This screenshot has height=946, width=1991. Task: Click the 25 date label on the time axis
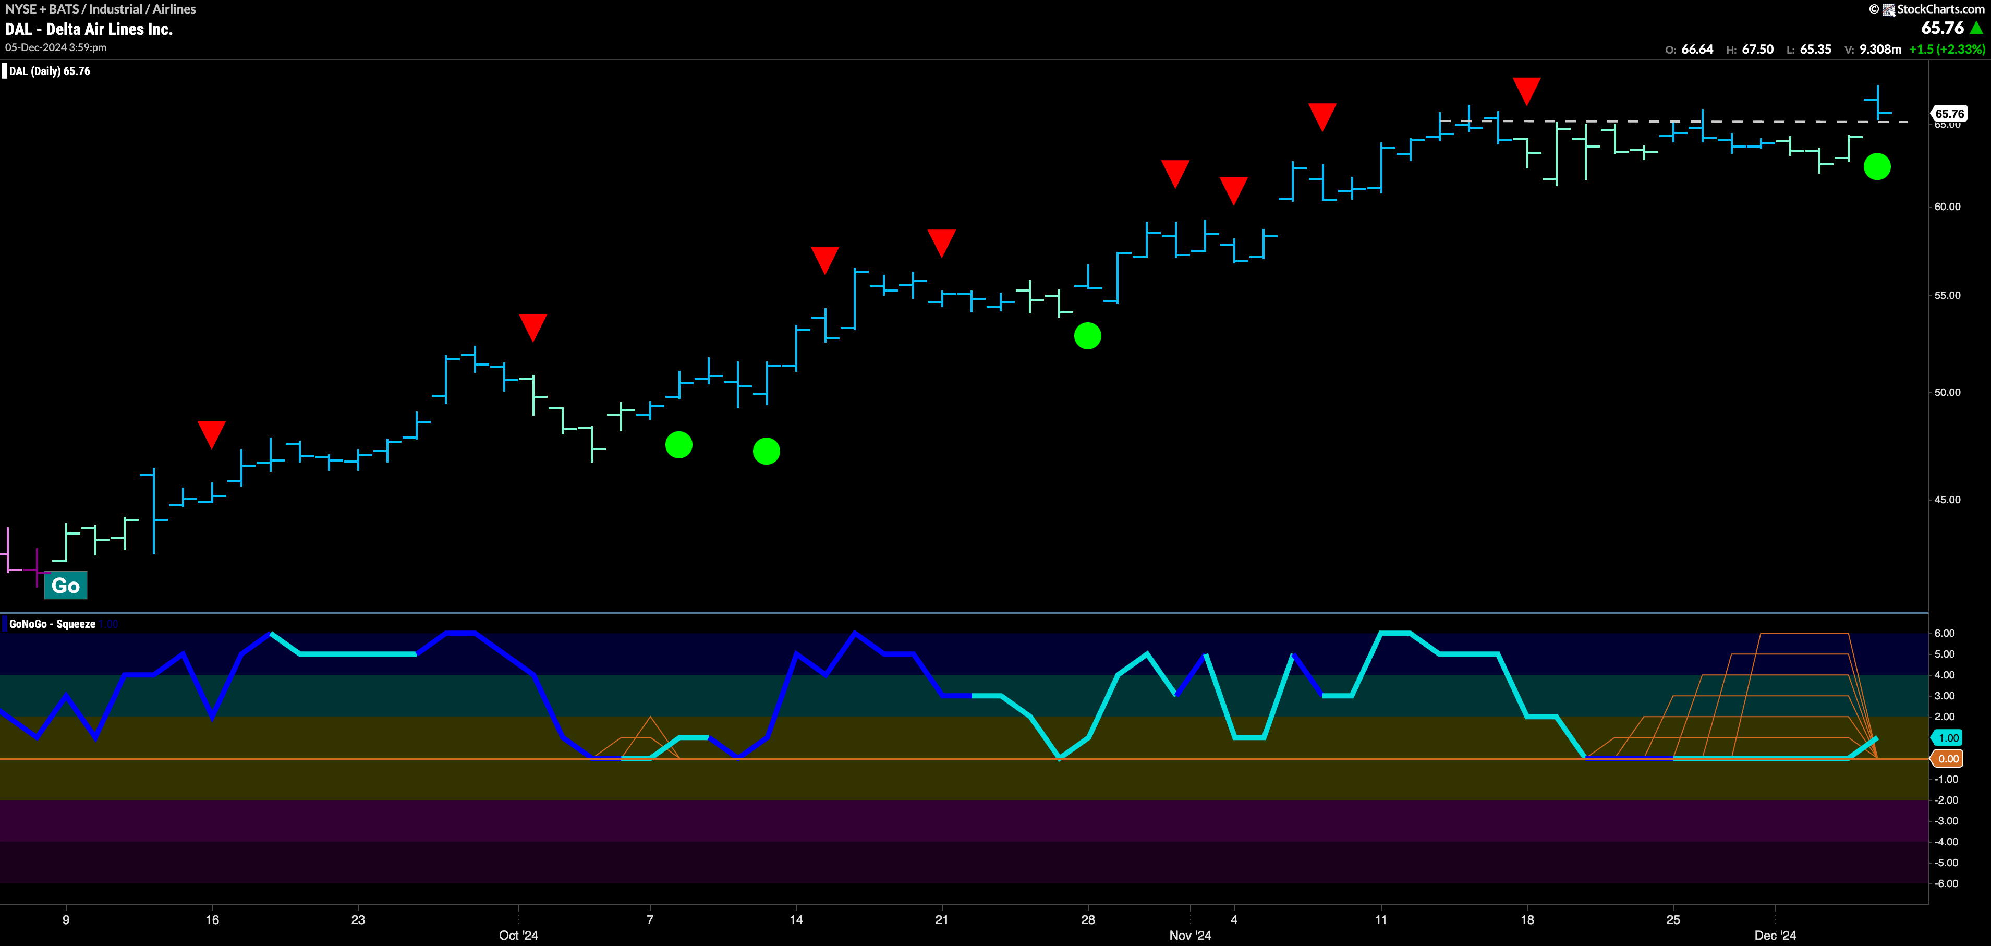[1672, 920]
